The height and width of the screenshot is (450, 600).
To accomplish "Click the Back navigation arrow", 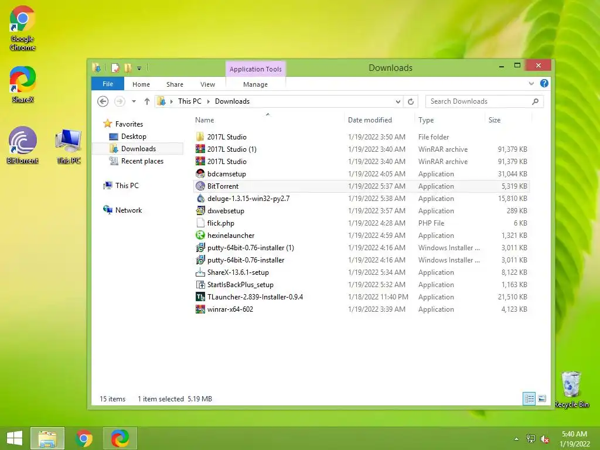I will click(103, 101).
